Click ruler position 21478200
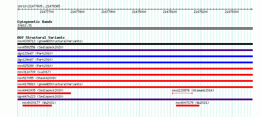This screenshot has height=117, width=261. point(201,12)
